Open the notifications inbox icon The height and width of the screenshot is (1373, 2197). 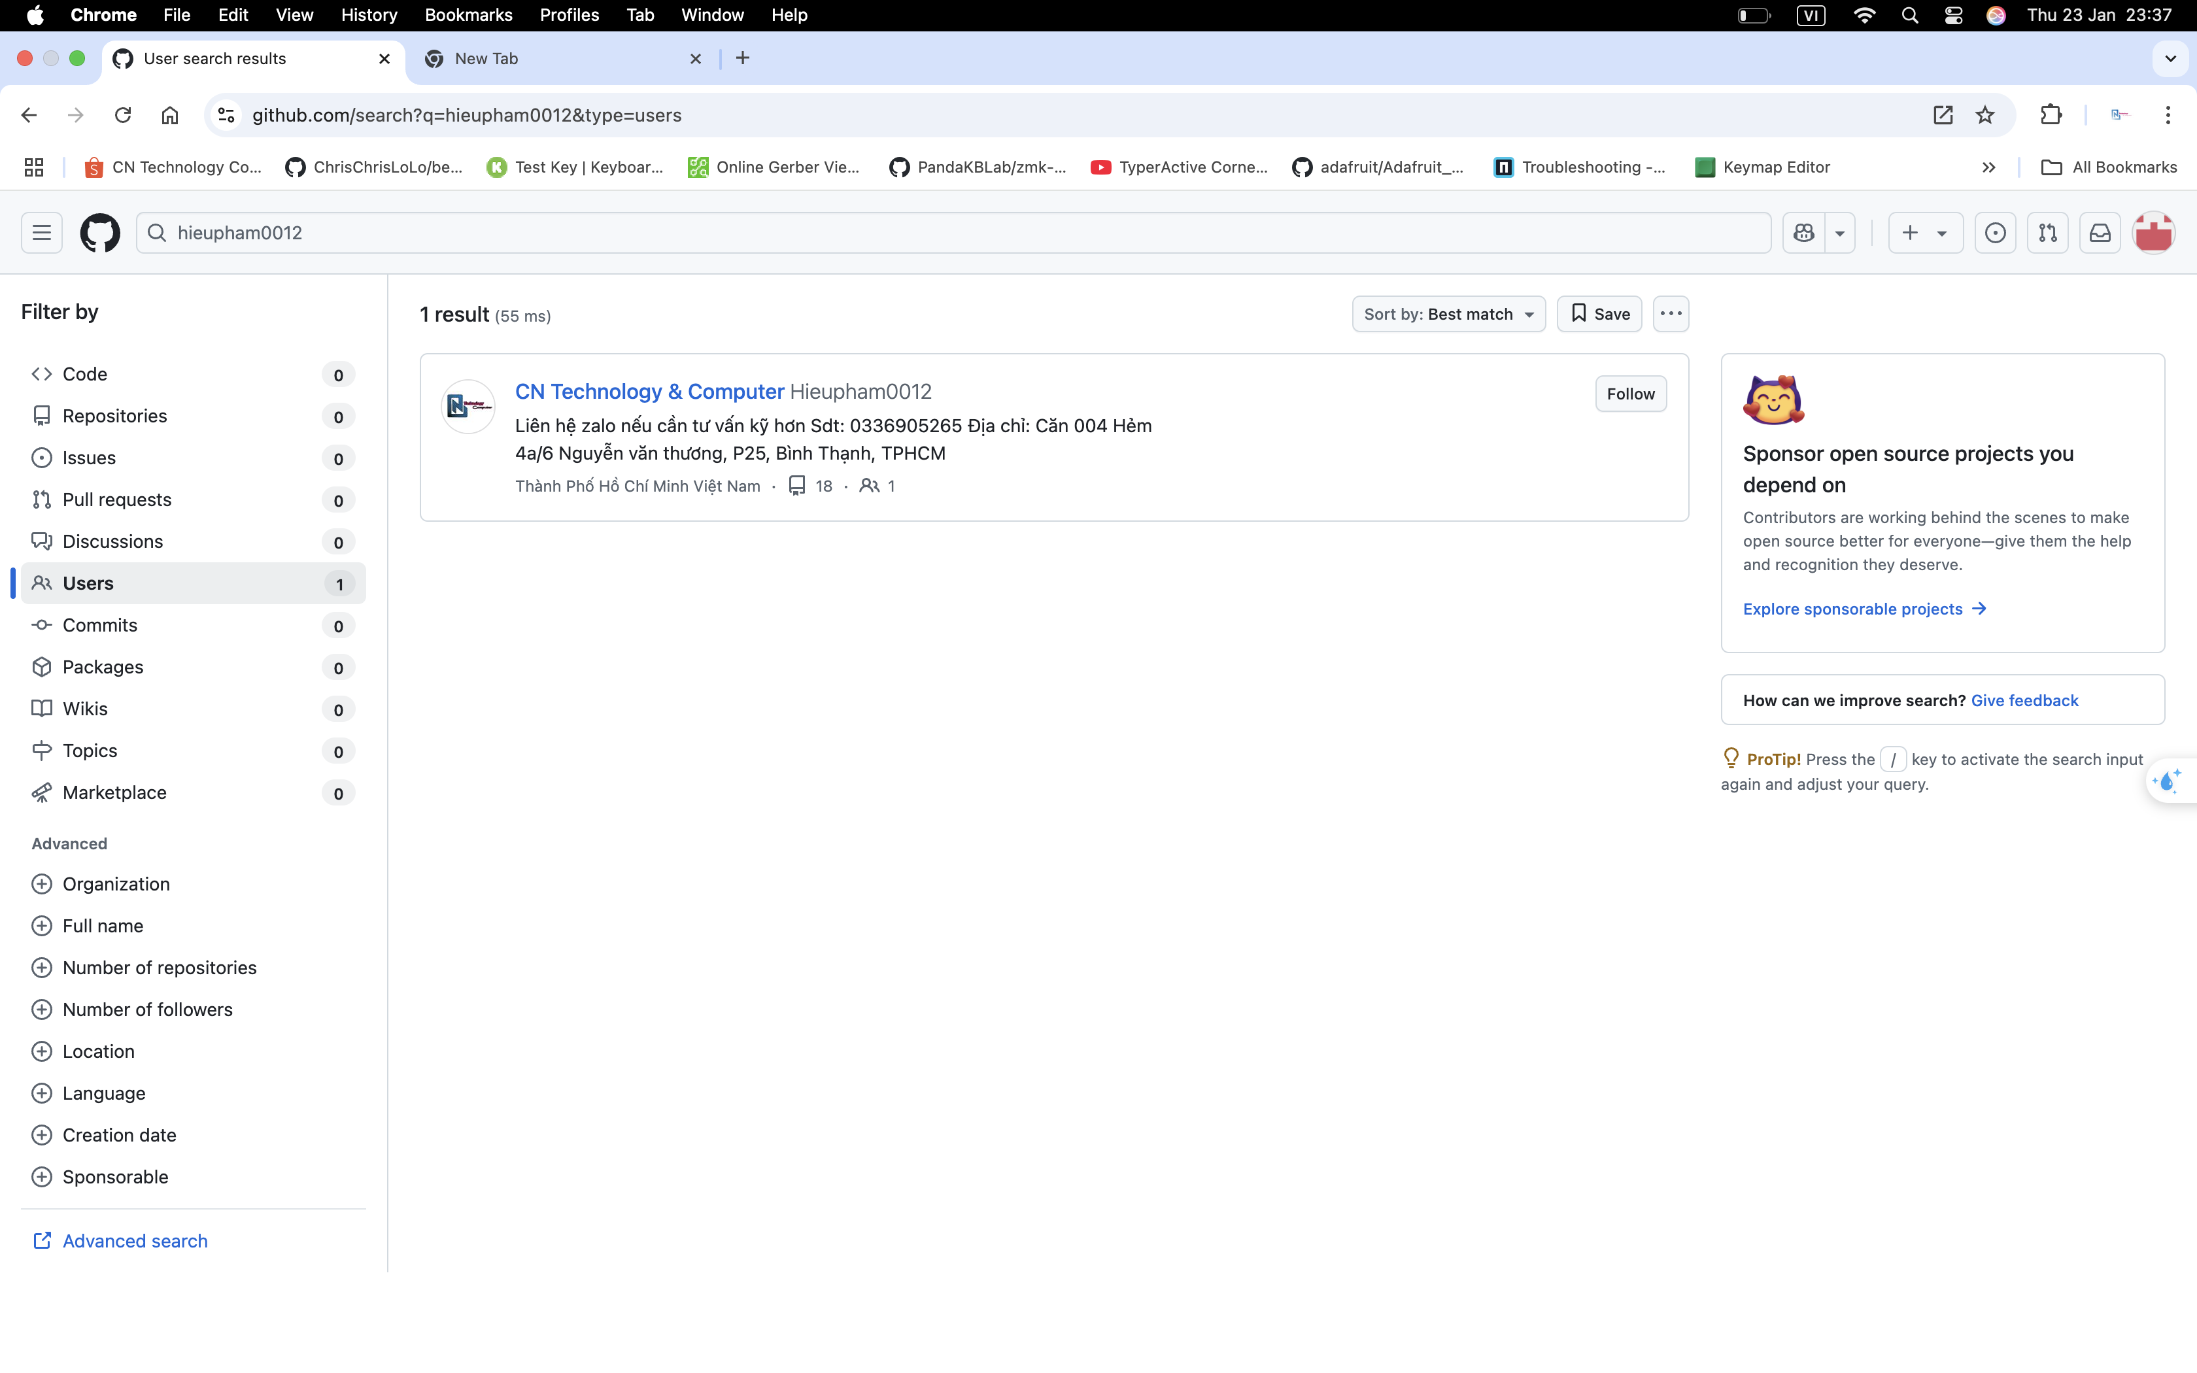2101,233
